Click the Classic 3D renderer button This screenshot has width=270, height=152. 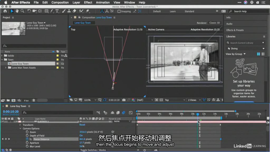(215, 23)
